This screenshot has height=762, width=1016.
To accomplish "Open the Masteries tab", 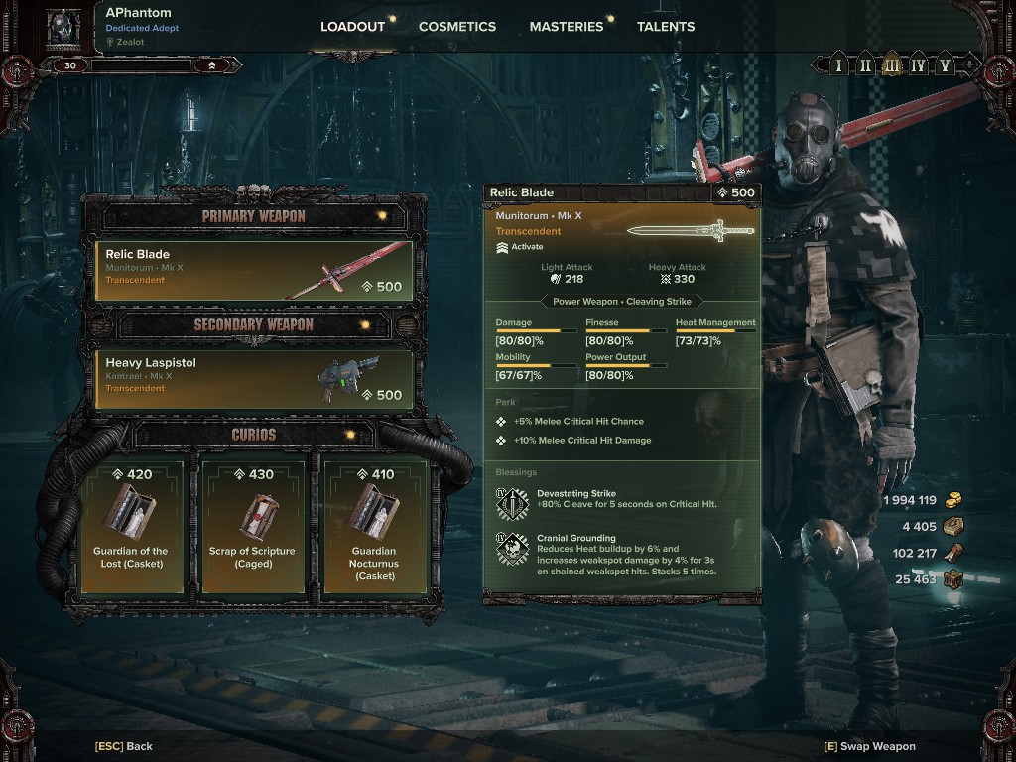I will [x=567, y=27].
